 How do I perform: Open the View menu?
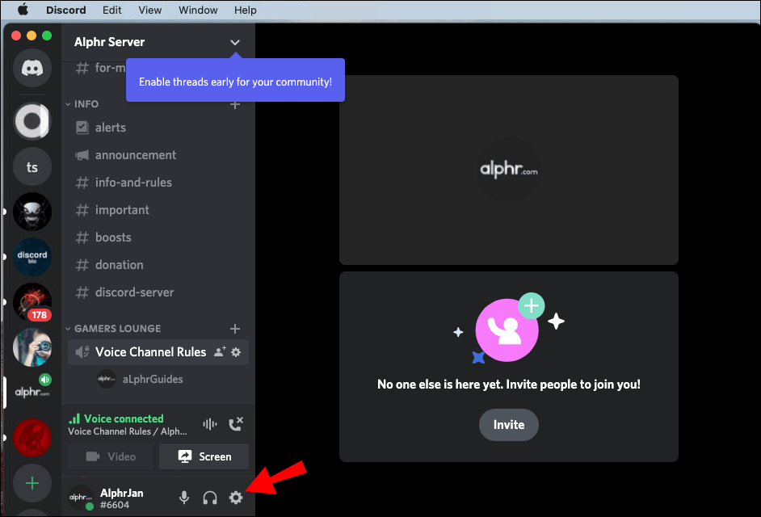coord(150,11)
